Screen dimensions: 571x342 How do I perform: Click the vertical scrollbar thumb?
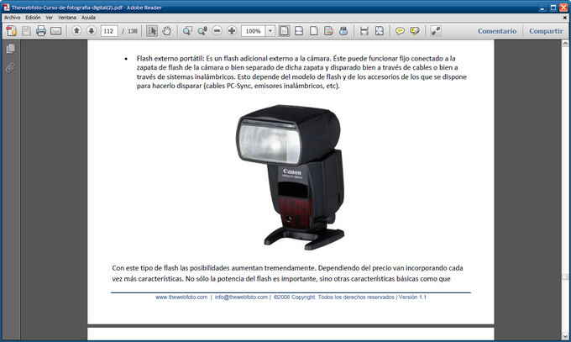point(565,277)
